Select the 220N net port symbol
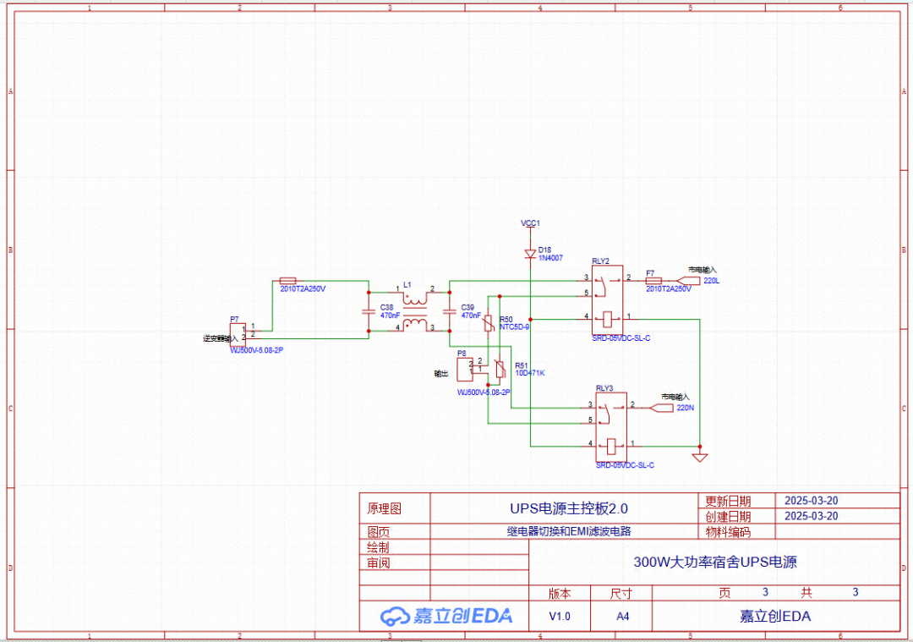Screen dimensions: 913x642 click(661, 408)
